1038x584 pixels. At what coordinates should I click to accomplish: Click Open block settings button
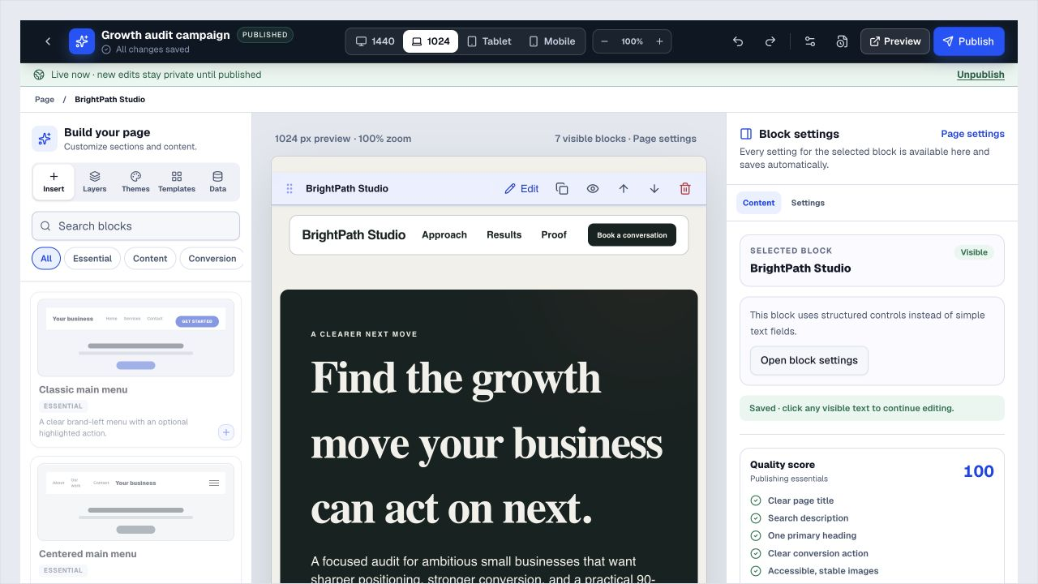809,361
